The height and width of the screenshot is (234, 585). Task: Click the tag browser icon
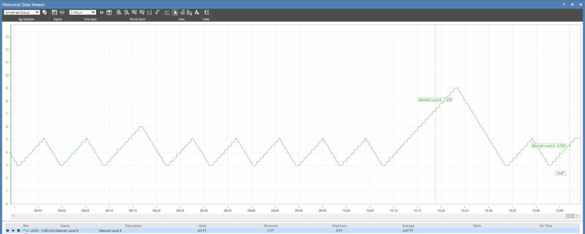[x=45, y=13]
